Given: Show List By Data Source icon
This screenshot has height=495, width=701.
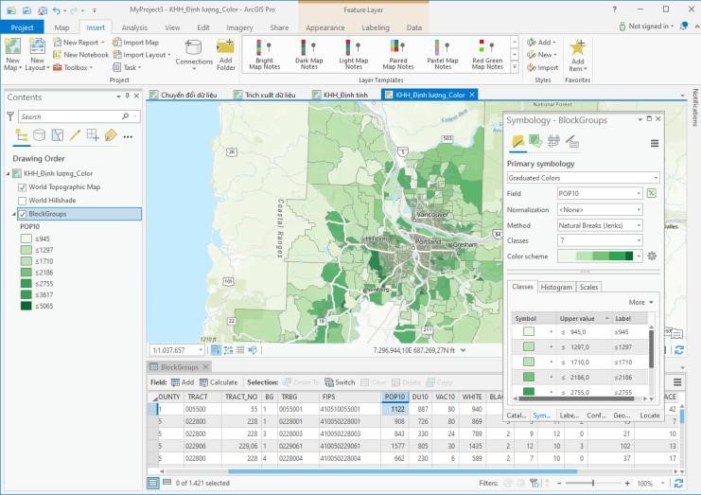Looking at the screenshot, I should click(x=40, y=135).
